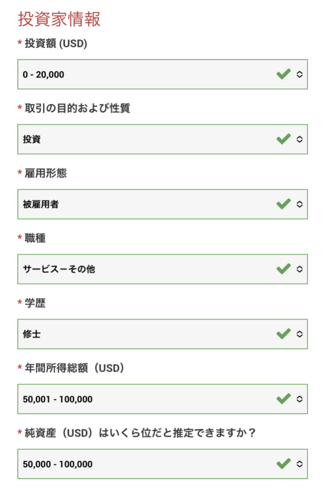327x497 pixels.
Task: Open 職種 dropdown via its up-down arrows
Action: [300, 269]
